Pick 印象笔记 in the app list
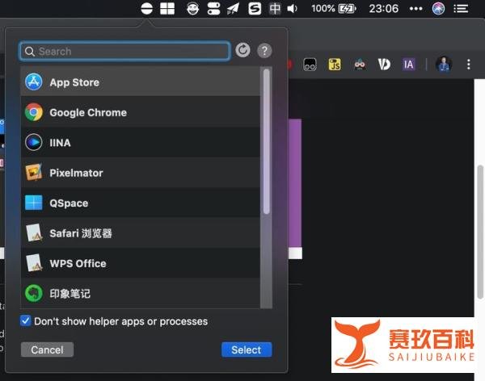This screenshot has height=381, width=485. click(141, 293)
